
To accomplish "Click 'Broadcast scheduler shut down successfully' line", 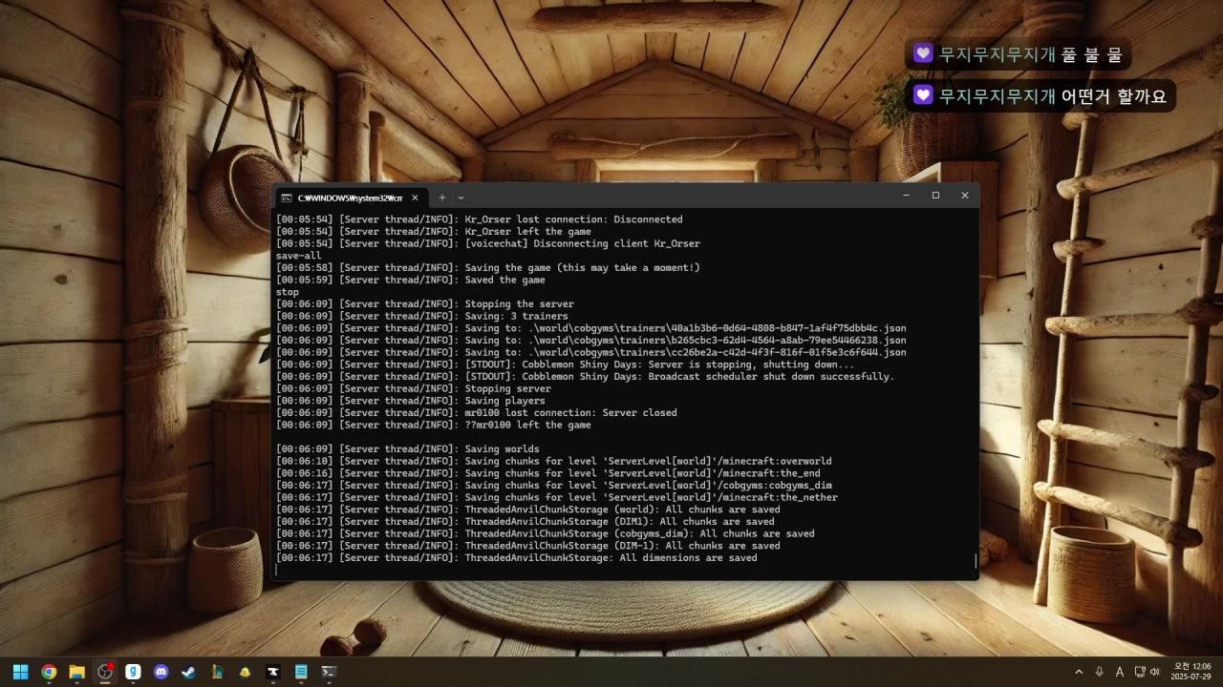I will click(x=586, y=376).
